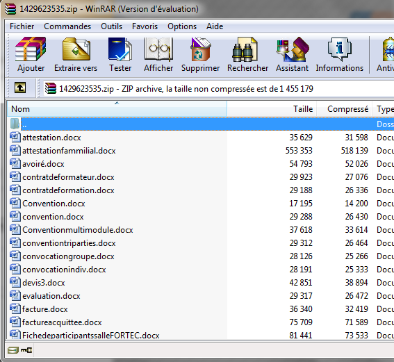Sort by the Compressé column header
Viewport: 394px width, 362px height.
tap(344, 109)
